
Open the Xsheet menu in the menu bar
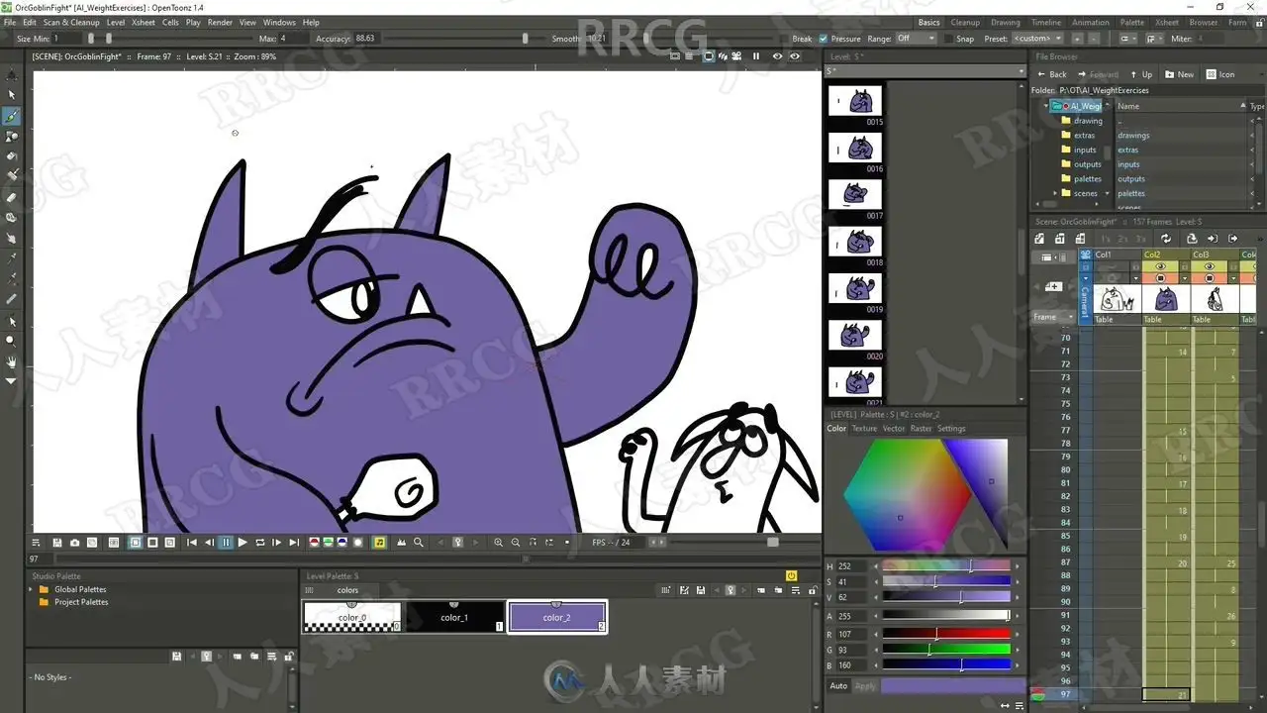tap(144, 22)
